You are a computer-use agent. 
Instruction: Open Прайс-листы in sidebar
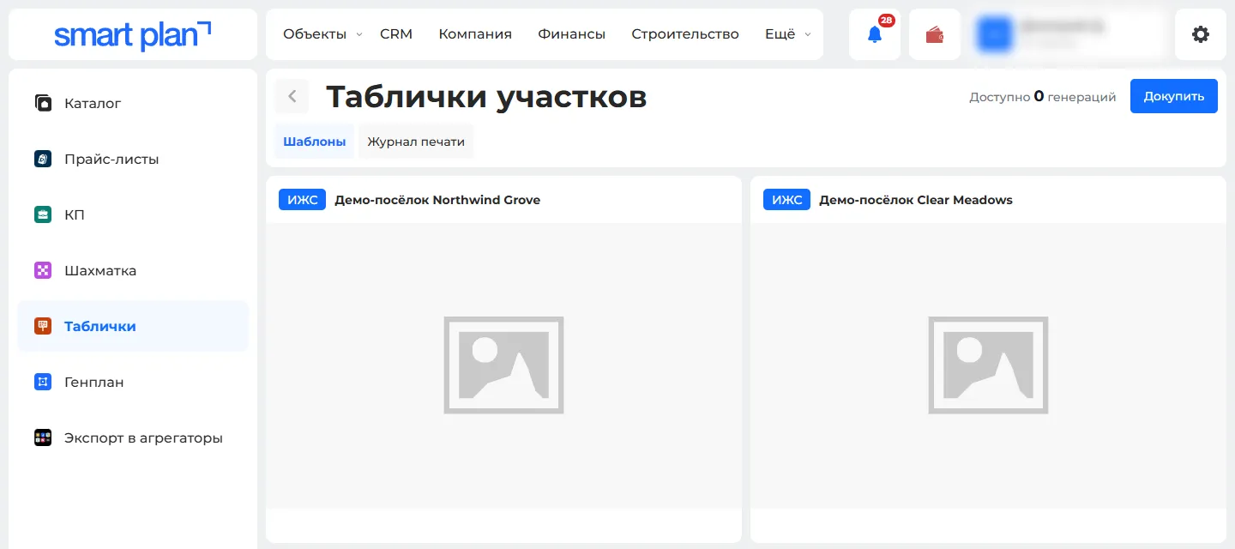tap(133, 159)
